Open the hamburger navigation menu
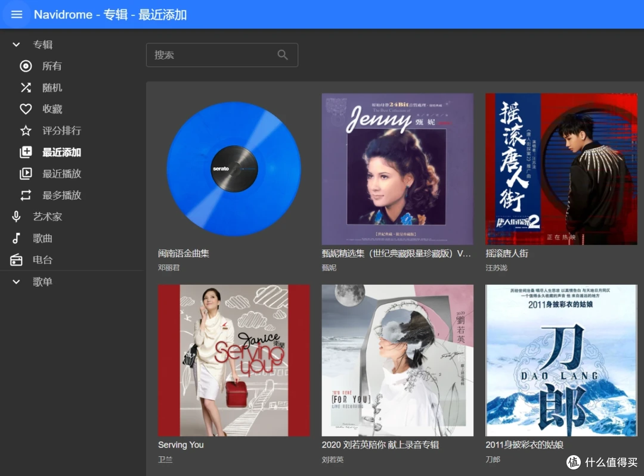This screenshot has width=644, height=476. 16,14
